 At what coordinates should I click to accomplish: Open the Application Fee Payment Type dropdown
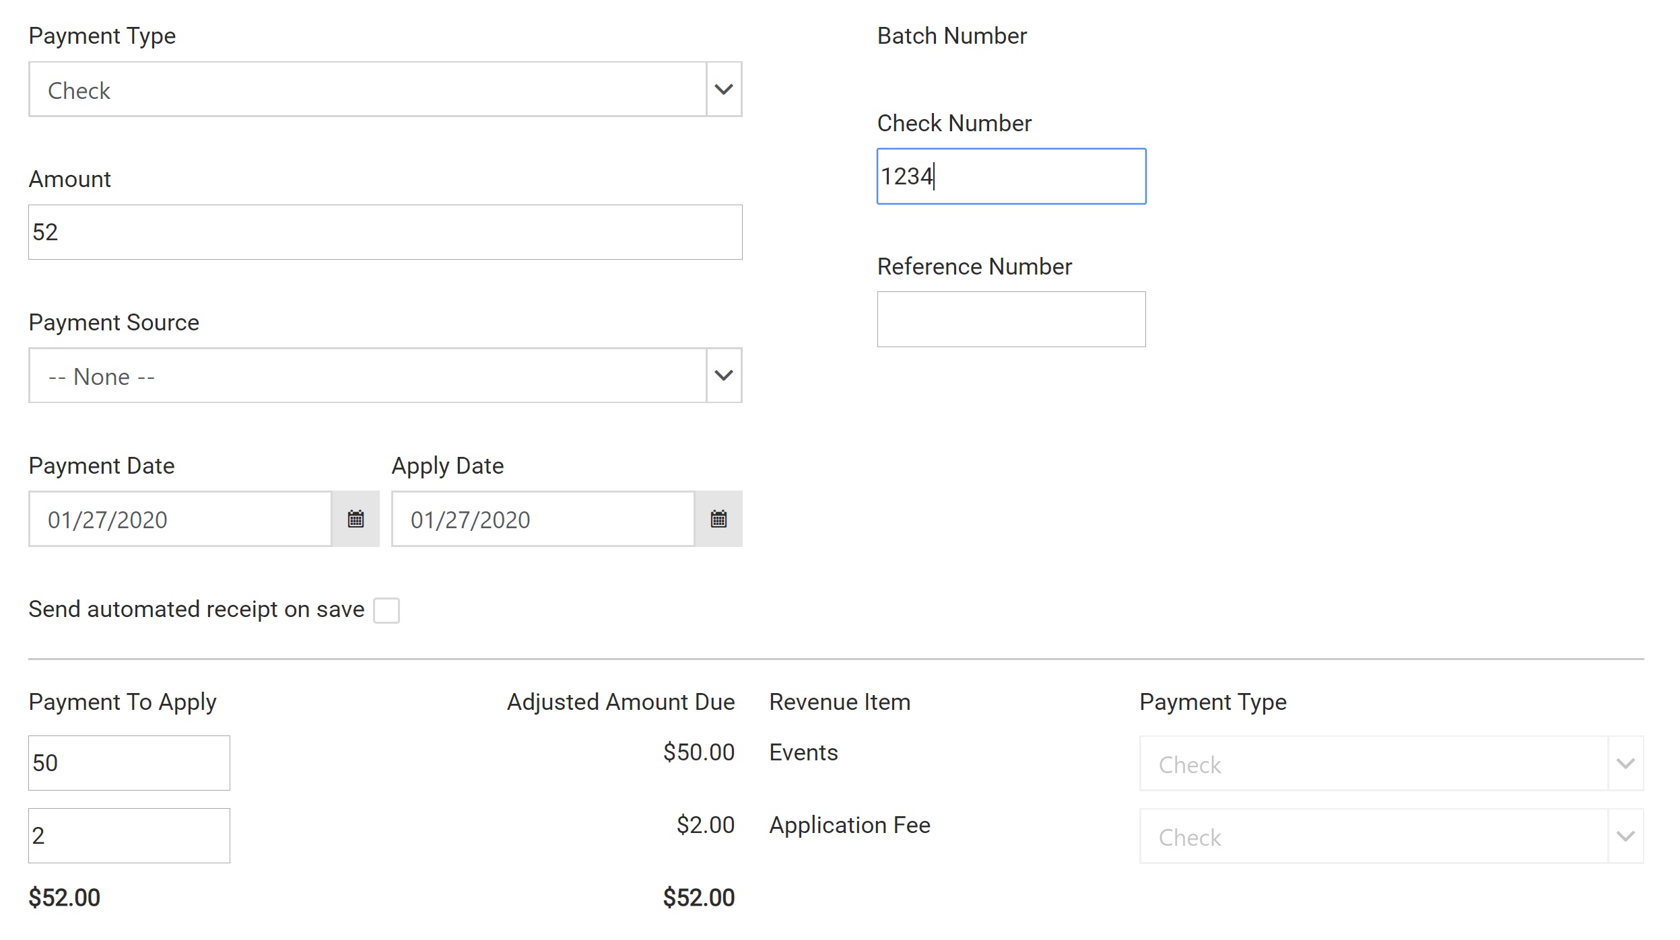click(x=1390, y=836)
